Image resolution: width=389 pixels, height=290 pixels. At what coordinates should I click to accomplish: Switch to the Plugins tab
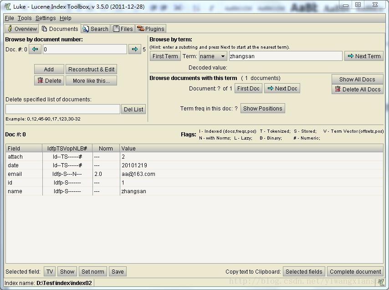click(x=151, y=29)
